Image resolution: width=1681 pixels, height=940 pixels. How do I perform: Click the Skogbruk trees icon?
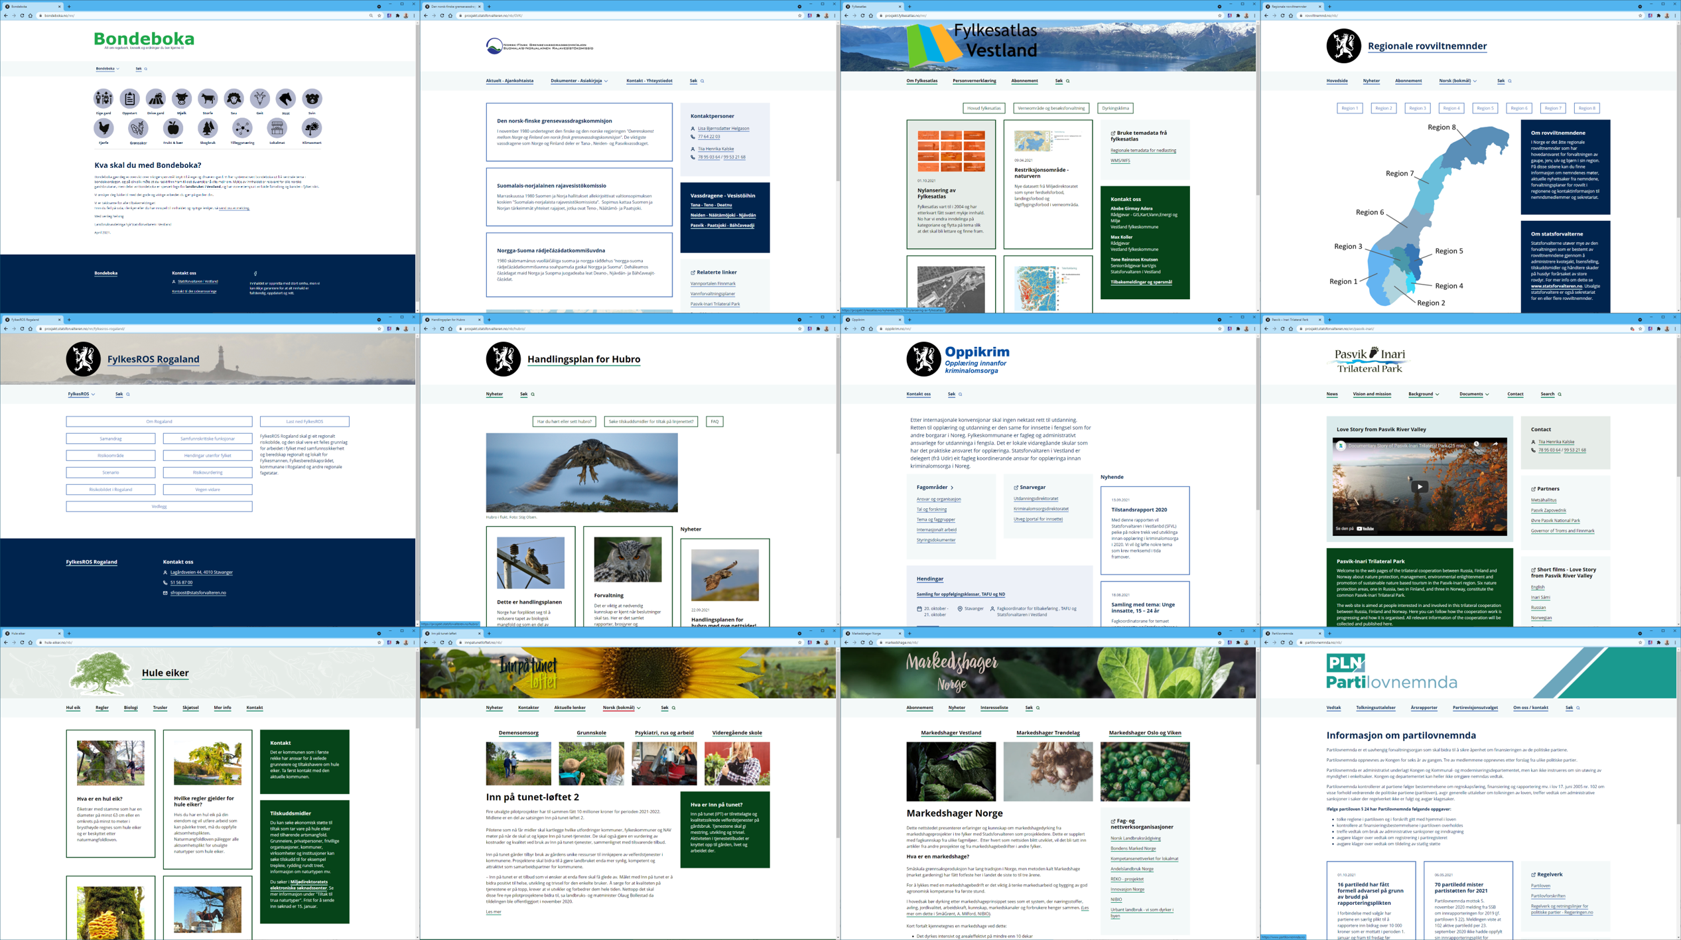click(208, 127)
